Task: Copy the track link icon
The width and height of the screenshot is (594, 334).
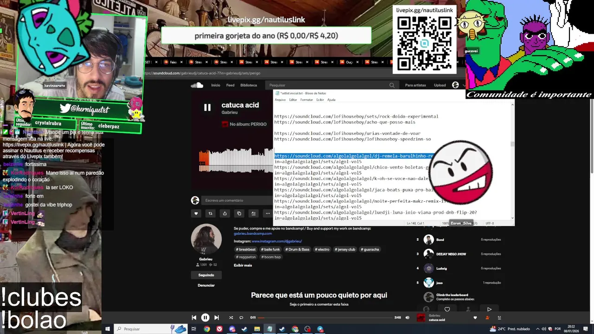Action: (239, 213)
